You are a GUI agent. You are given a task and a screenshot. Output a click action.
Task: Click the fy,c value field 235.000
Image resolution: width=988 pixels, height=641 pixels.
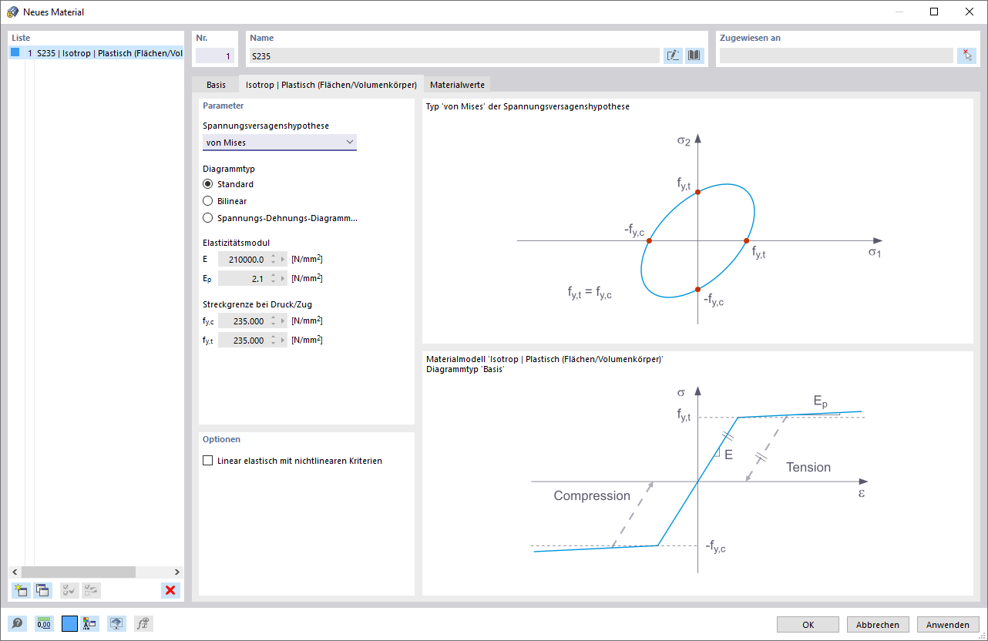(x=243, y=321)
